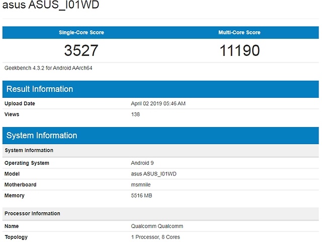Click the blue System Information section header
Viewport: 322px width, 242px height.
(x=160, y=136)
